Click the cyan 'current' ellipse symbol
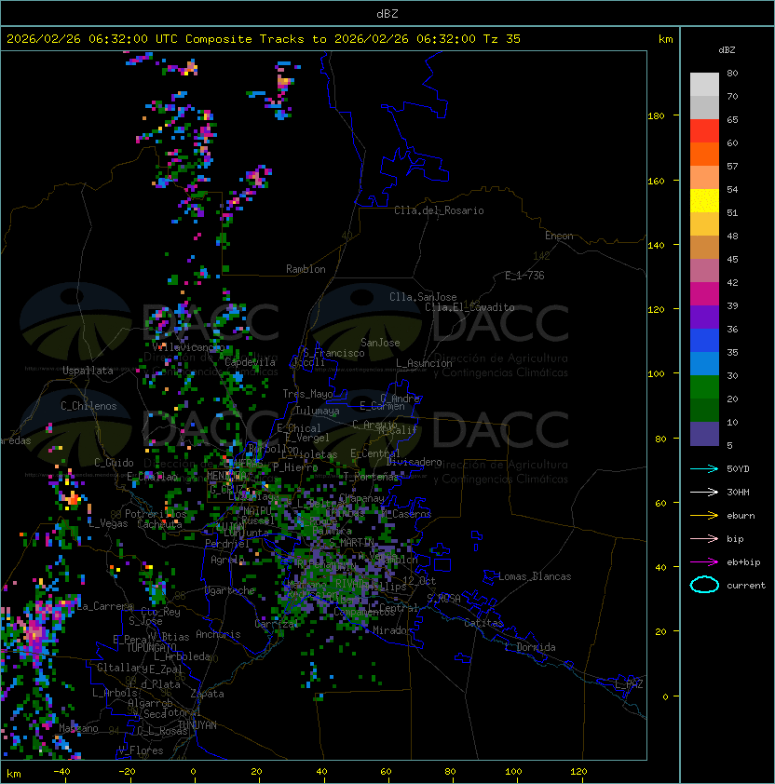This screenshot has height=784, width=775. point(704,585)
